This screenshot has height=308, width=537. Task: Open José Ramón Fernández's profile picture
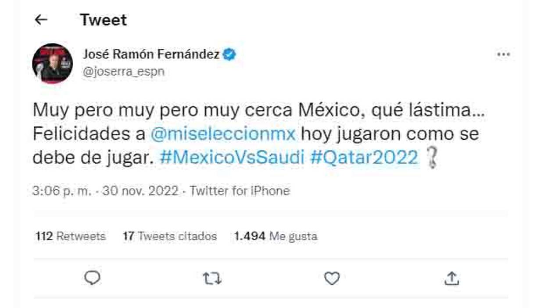click(x=54, y=61)
